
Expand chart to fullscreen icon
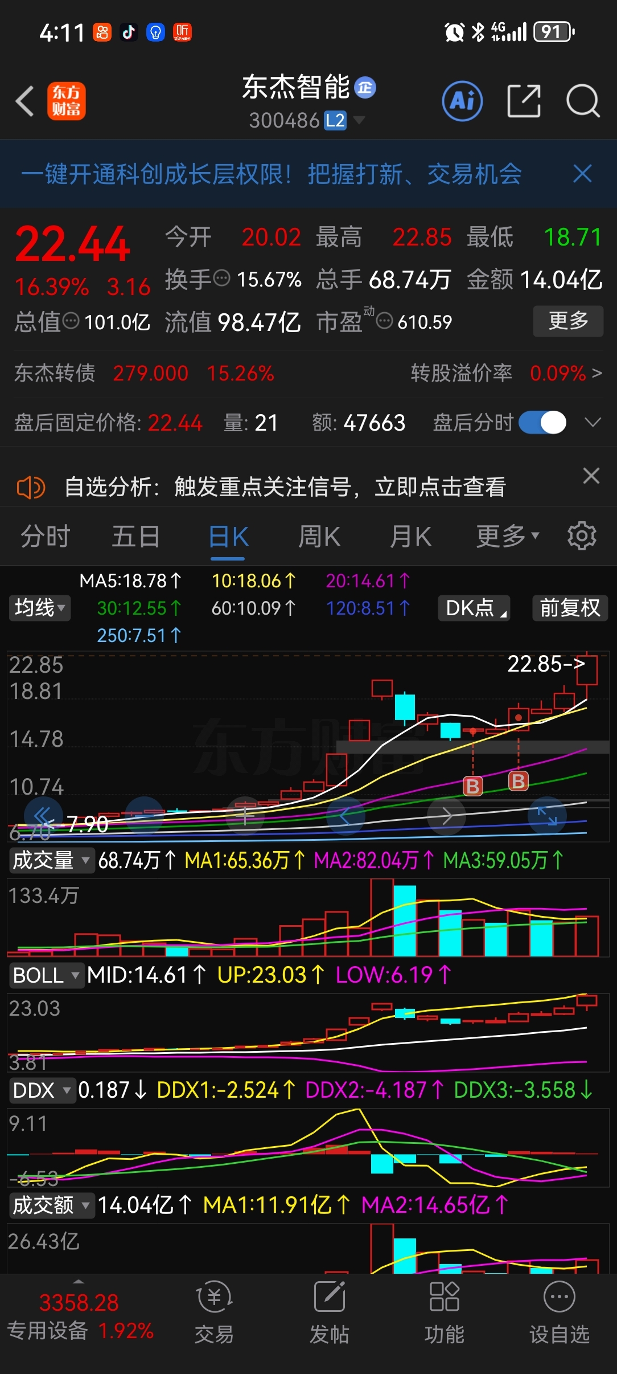547,816
